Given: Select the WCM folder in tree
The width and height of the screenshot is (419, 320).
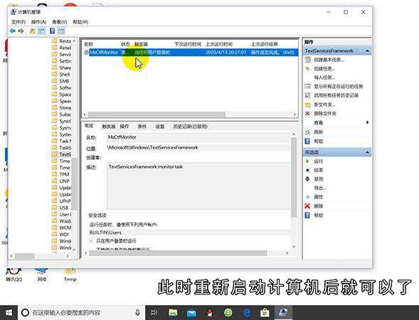Looking at the screenshot, I should pyautogui.click(x=61, y=228).
